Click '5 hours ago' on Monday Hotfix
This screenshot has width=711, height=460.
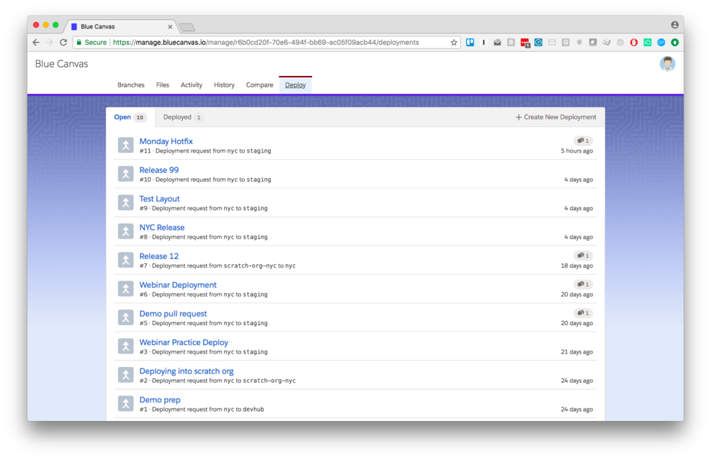point(577,151)
